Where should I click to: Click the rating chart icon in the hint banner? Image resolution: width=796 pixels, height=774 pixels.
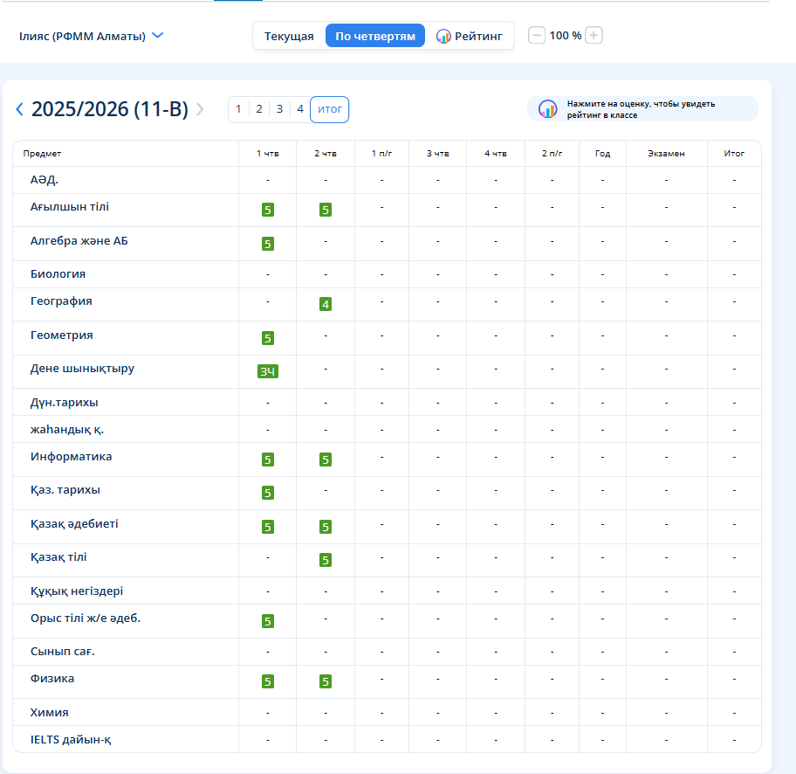click(x=547, y=109)
